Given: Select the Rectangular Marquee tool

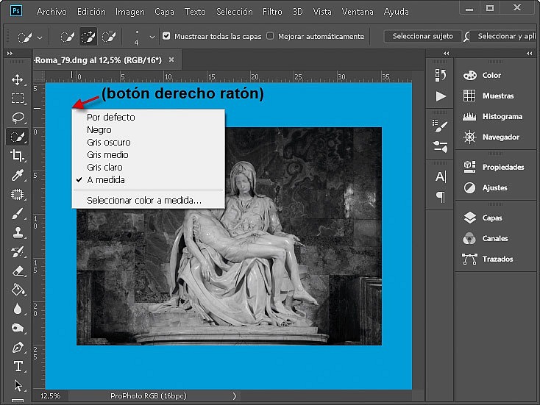Looking at the screenshot, I should [17, 98].
